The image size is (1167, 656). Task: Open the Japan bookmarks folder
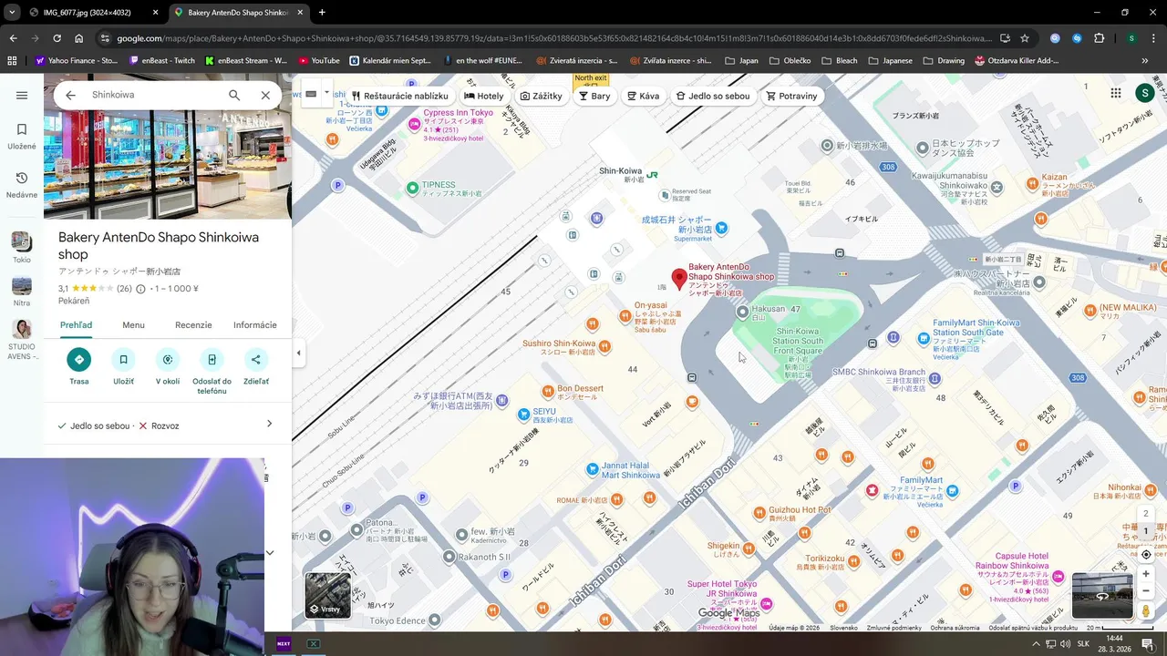pyautogui.click(x=742, y=61)
